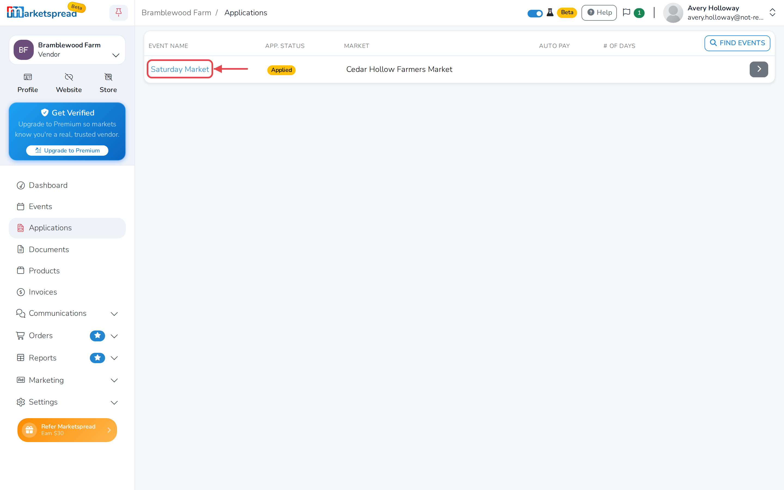Expand the Orders menu chevron

(x=114, y=336)
